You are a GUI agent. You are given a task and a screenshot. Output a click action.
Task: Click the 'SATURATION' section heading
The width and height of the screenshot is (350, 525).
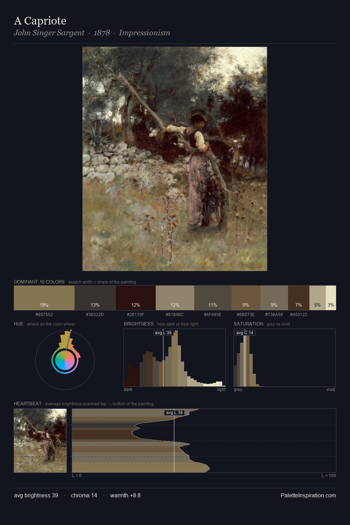248,324
